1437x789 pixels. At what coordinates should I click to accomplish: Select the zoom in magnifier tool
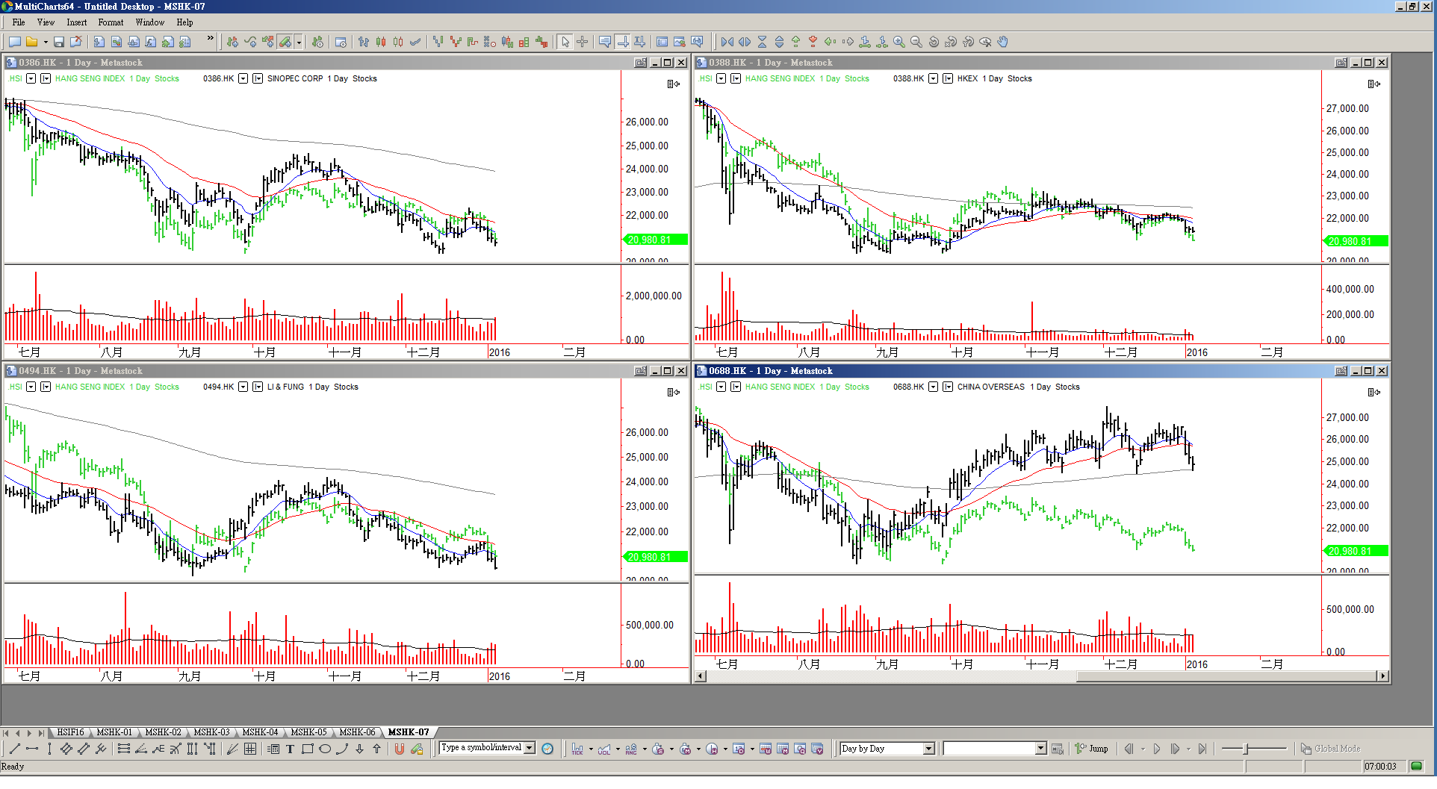pos(898,42)
